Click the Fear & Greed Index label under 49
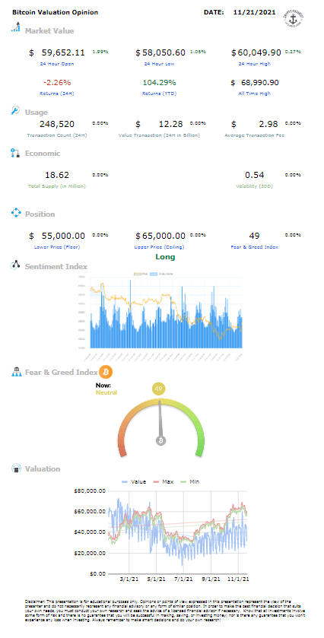 (x=254, y=247)
